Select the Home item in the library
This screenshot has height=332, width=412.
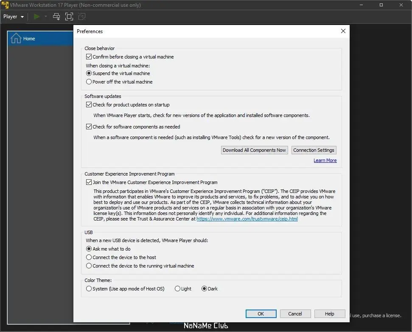coord(40,39)
